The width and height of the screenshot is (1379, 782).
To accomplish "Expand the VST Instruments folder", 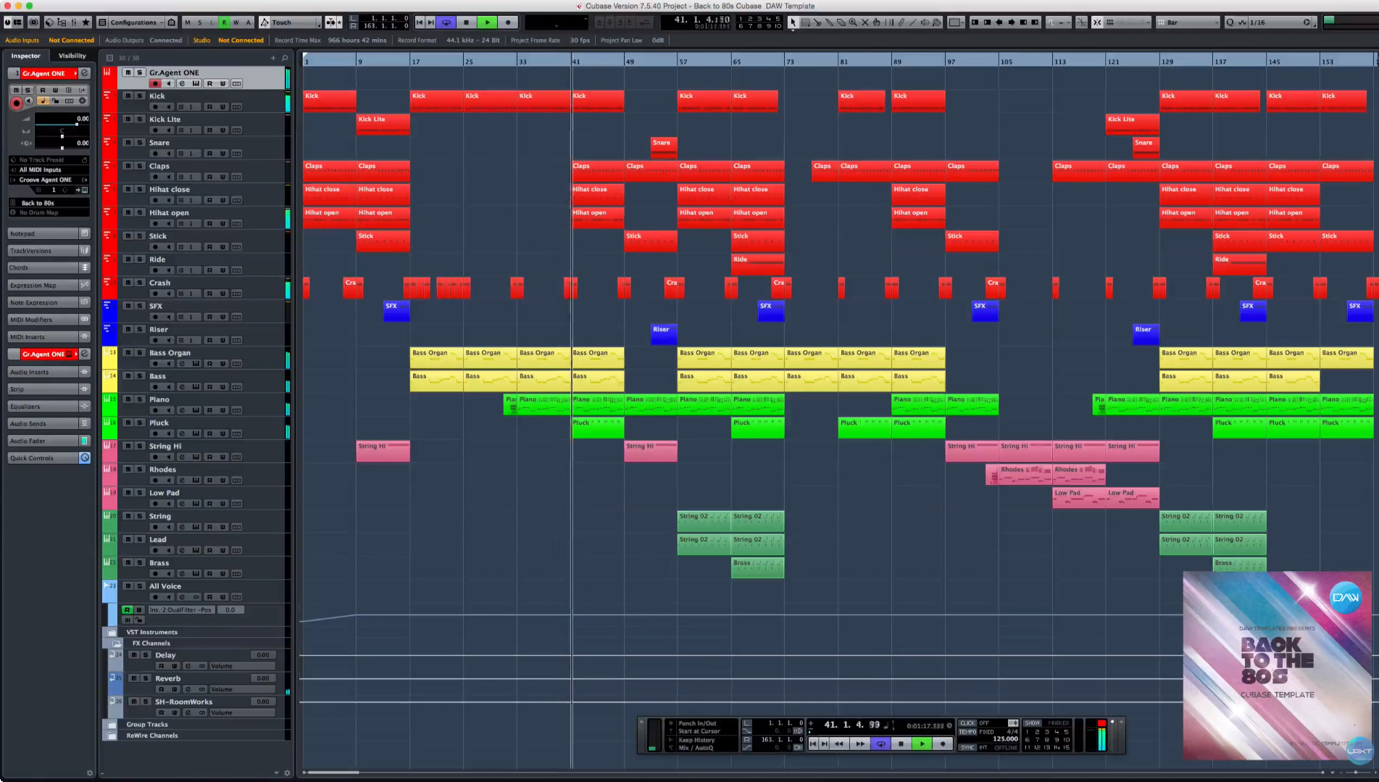I will click(112, 632).
